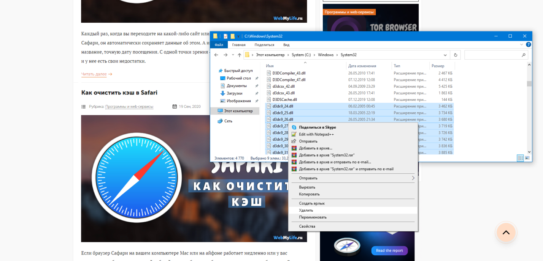Go forward with Explorer's forward arrow

click(225, 55)
